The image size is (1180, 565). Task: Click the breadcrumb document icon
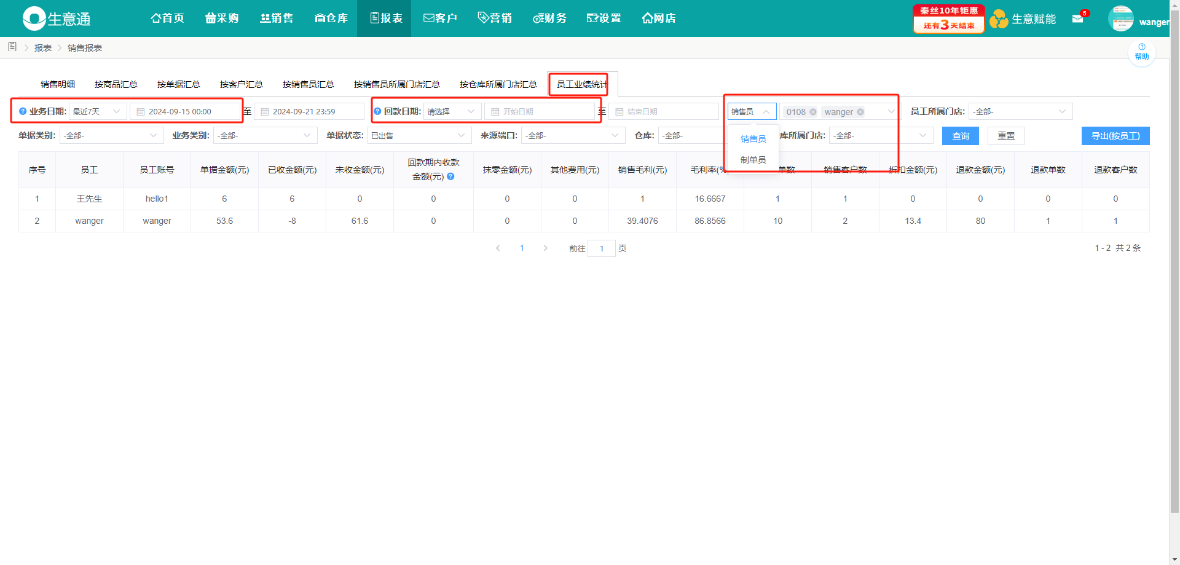12,47
